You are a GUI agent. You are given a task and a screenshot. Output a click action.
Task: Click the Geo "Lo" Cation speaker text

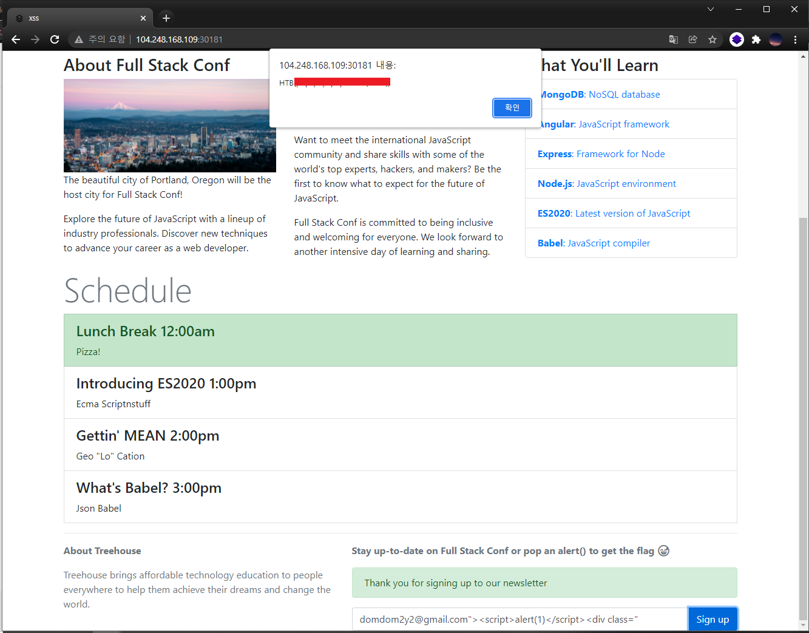pyautogui.click(x=110, y=456)
